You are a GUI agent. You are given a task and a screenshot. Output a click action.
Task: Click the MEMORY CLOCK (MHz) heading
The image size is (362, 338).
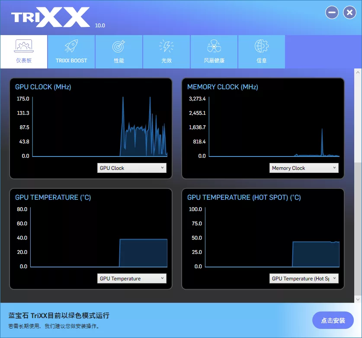click(223, 87)
